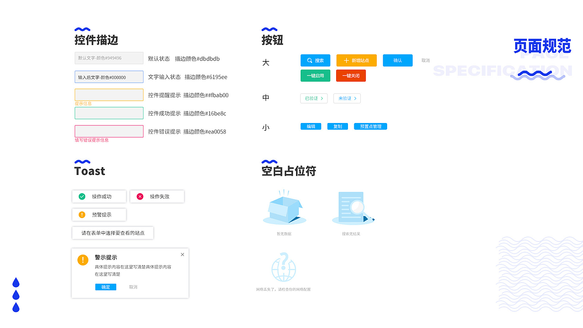Expand the chevron on the 未验证 button
The height and width of the screenshot is (328, 583).
(x=355, y=98)
